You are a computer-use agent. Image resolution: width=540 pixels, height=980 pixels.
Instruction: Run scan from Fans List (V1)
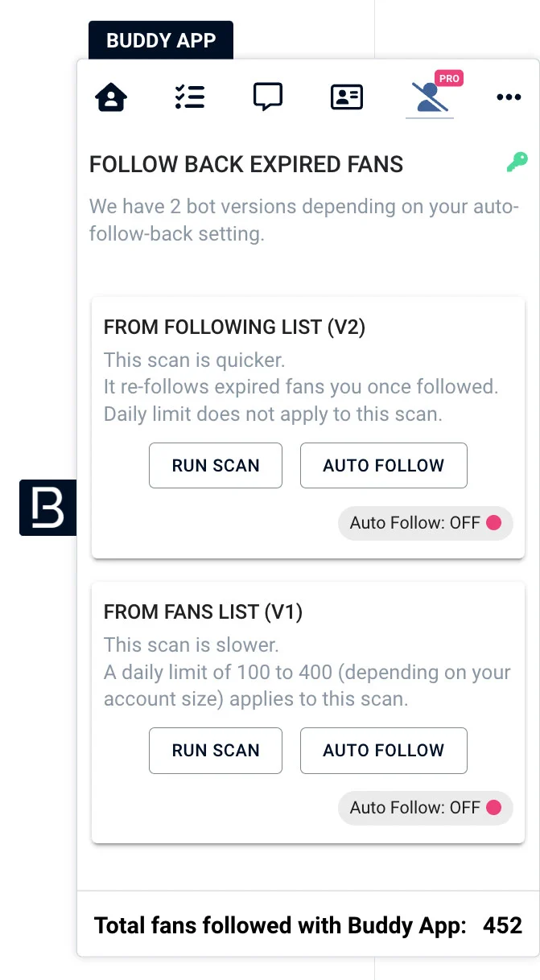(x=216, y=750)
